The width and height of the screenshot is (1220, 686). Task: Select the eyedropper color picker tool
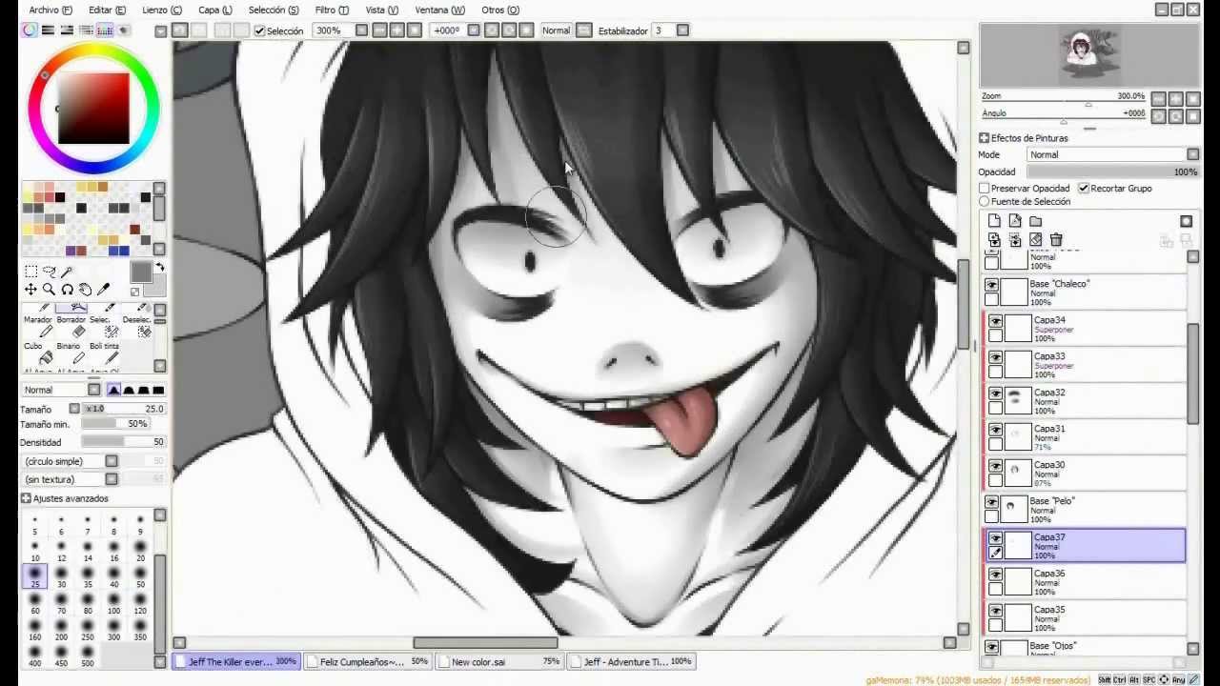pos(103,290)
